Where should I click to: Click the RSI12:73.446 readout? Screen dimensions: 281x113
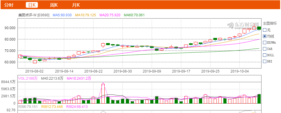pos(52,107)
